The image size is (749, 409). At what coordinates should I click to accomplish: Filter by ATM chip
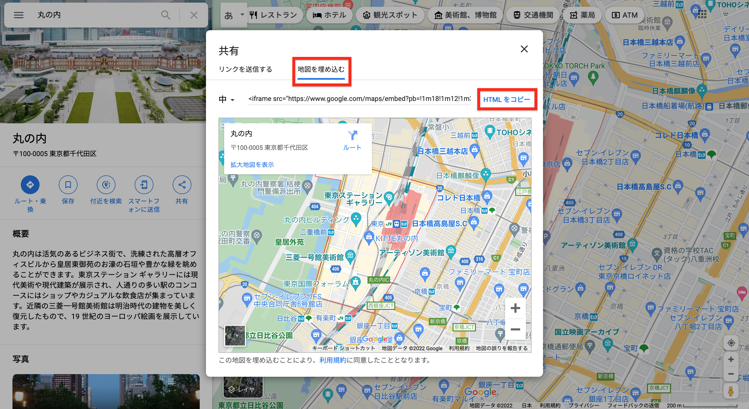[x=624, y=15]
